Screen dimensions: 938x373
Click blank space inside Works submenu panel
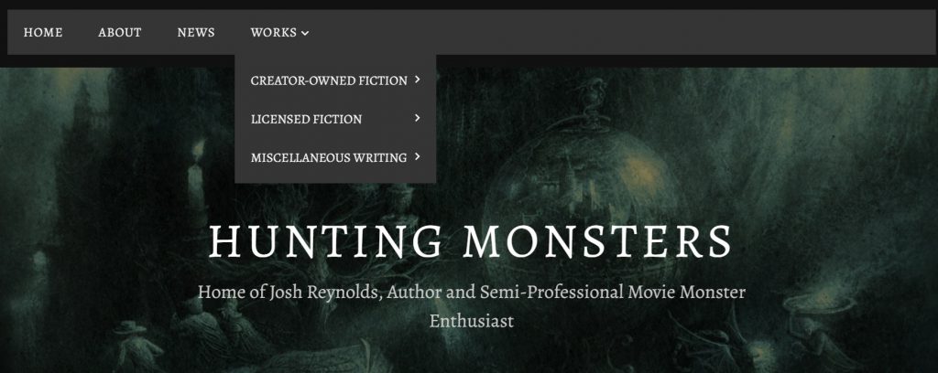pos(335,176)
